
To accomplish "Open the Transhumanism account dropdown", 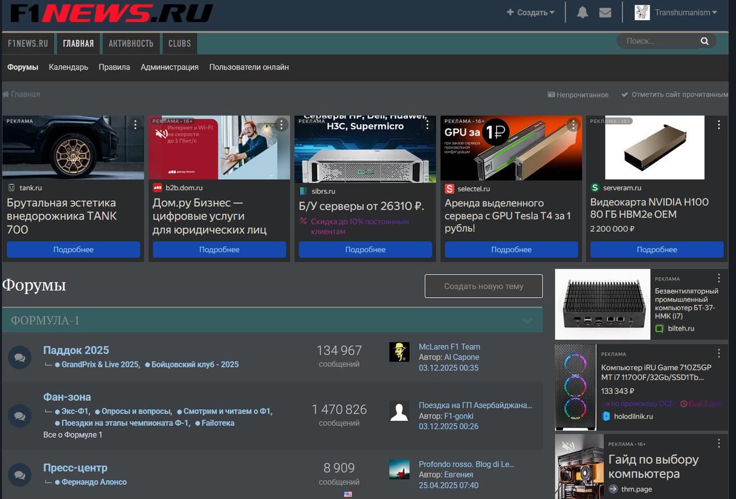I will click(x=686, y=12).
